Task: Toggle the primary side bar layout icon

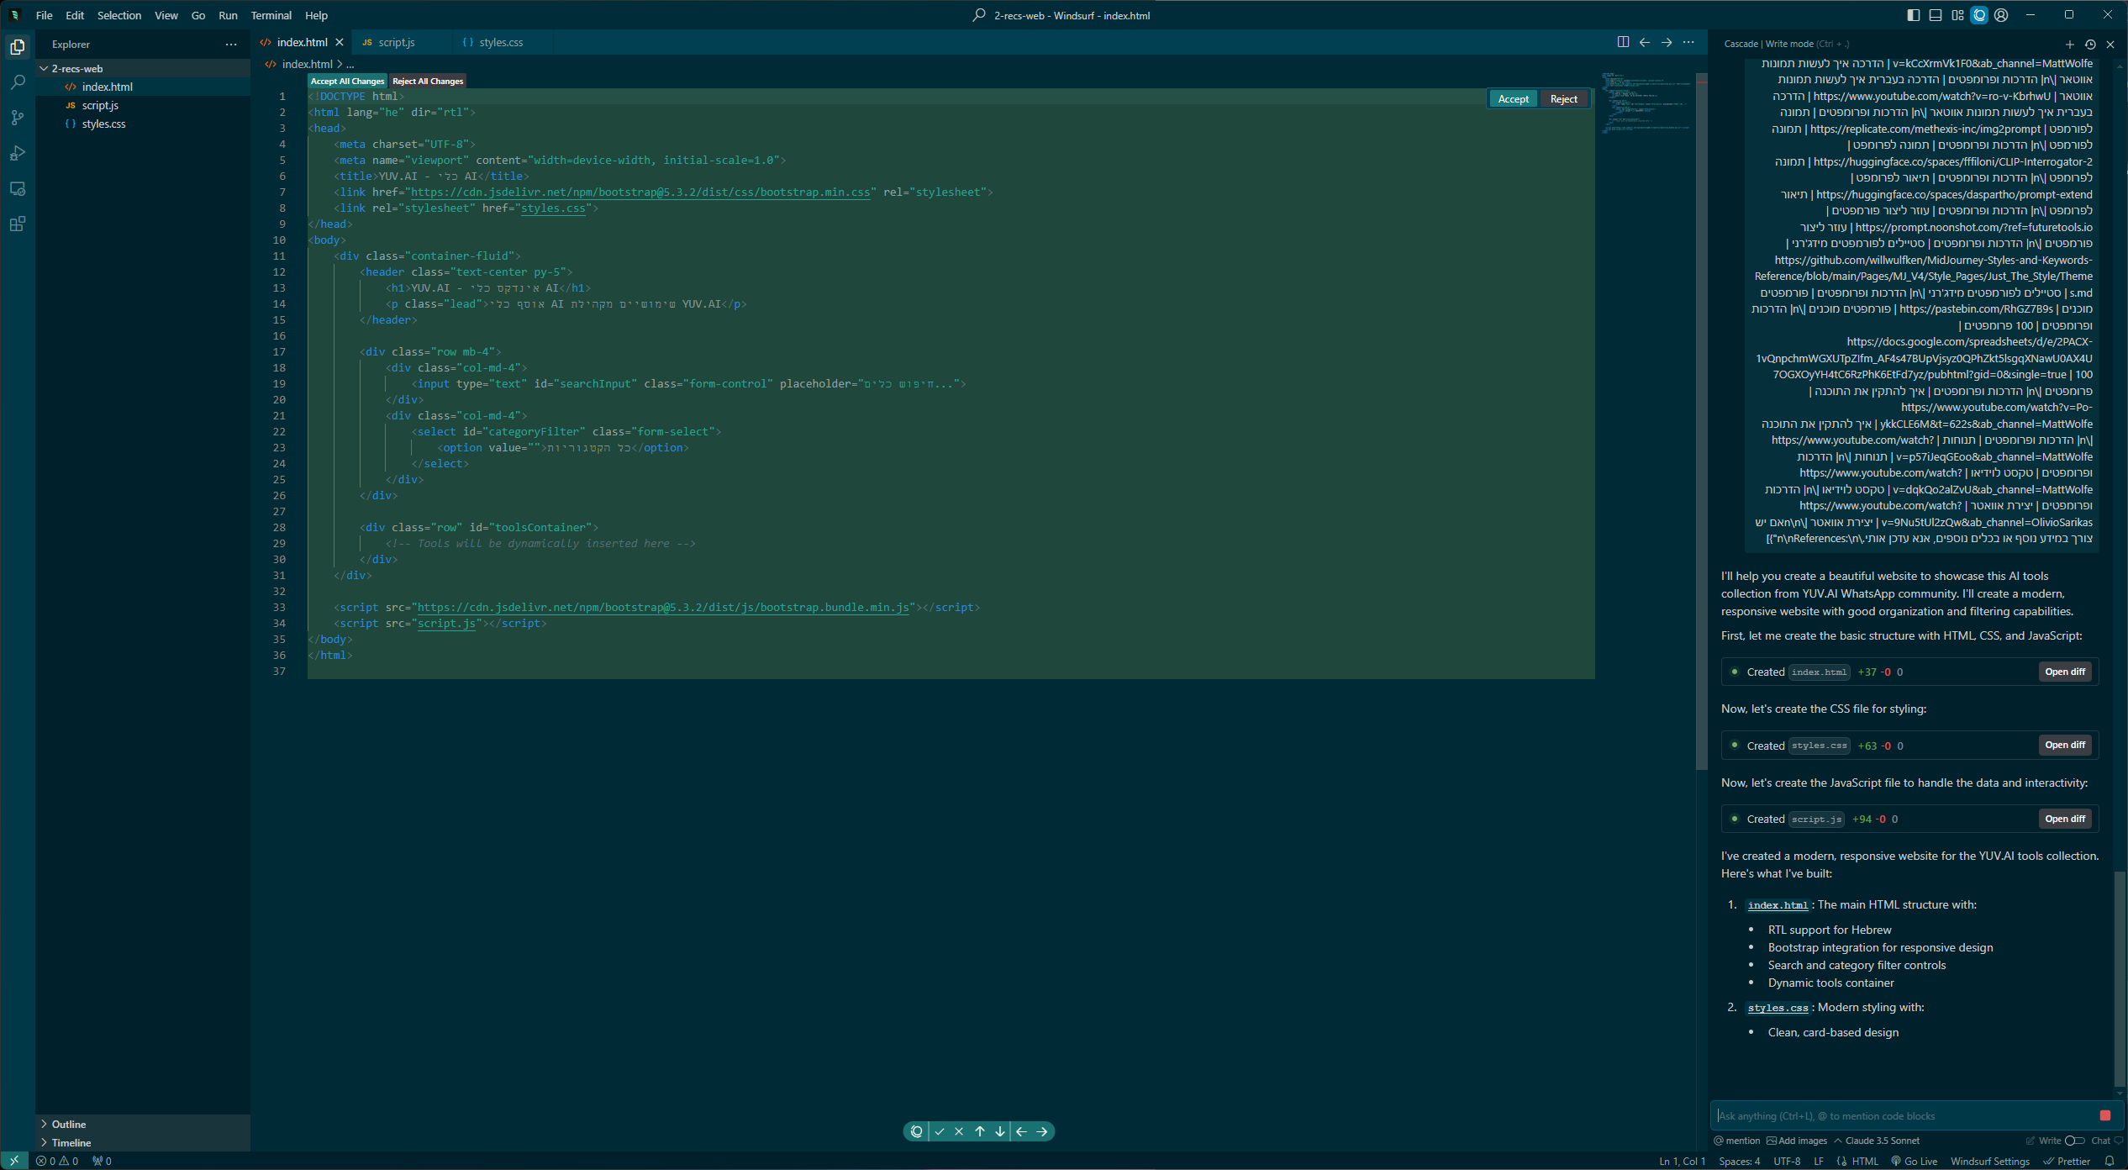Action: 1914,15
